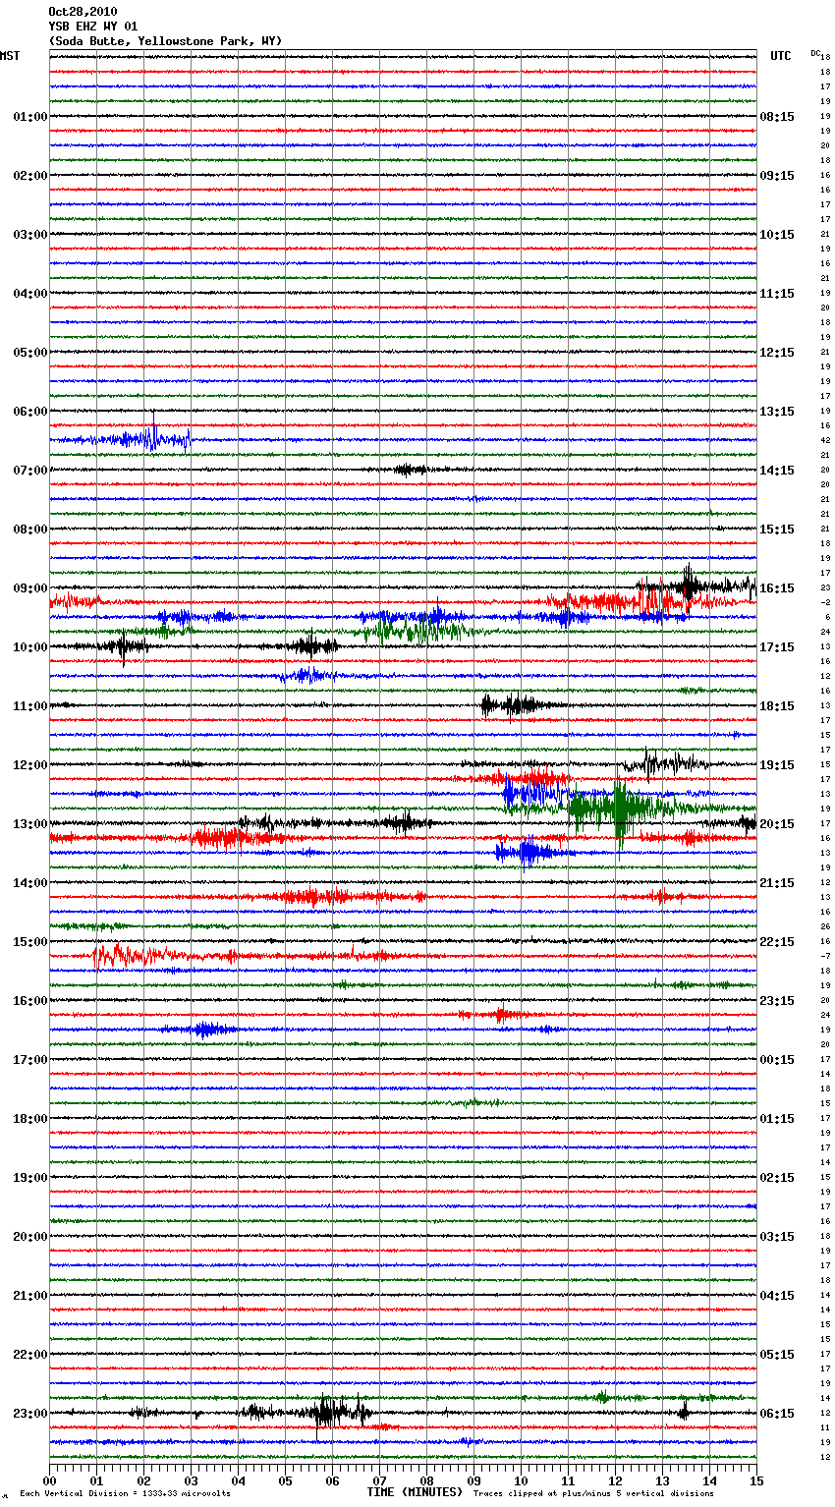Click 'Each Vertical Division = 1333.33 microvolts' note
Viewport: 835px width, 1507px height.
click(125, 1494)
